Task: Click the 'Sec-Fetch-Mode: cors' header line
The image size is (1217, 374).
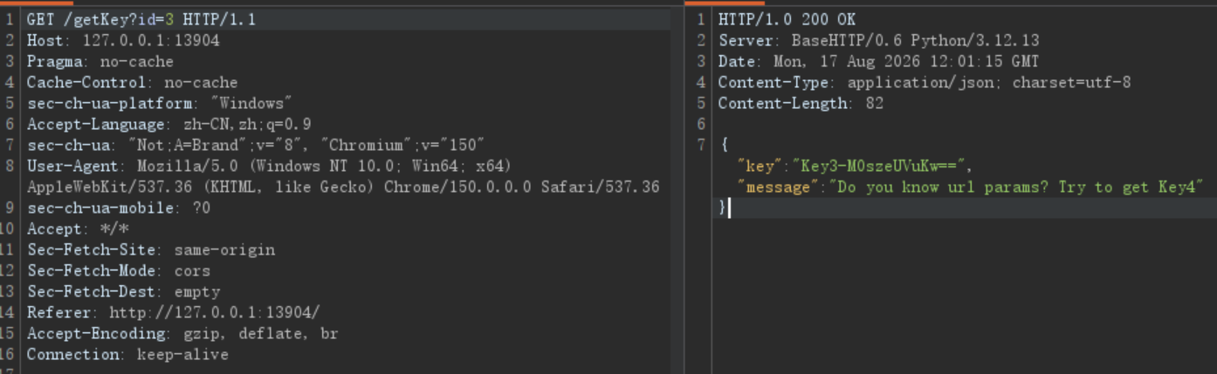Action: (x=119, y=270)
